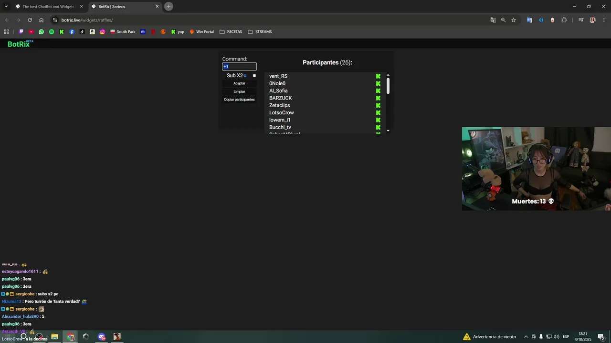Open the Spotify bookmark icon

52,32
